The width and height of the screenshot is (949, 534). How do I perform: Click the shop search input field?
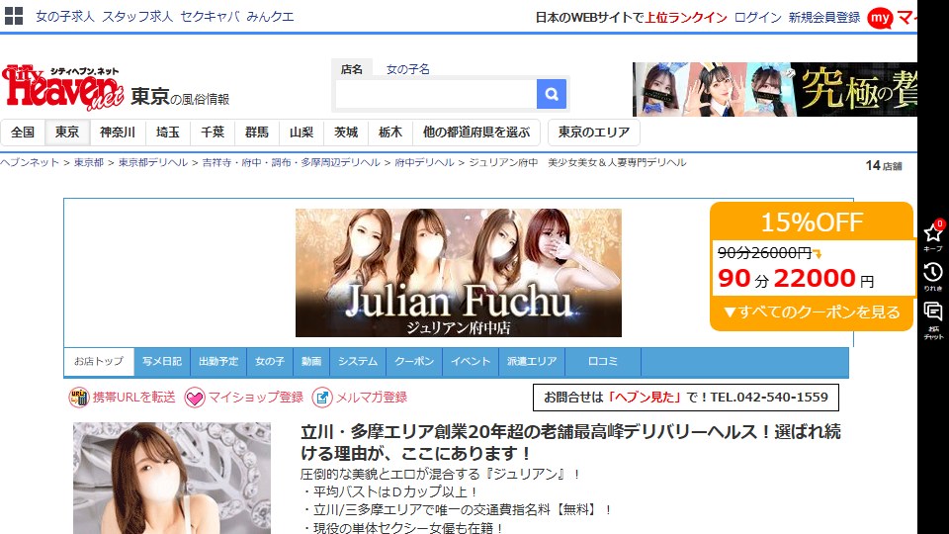[x=436, y=94]
